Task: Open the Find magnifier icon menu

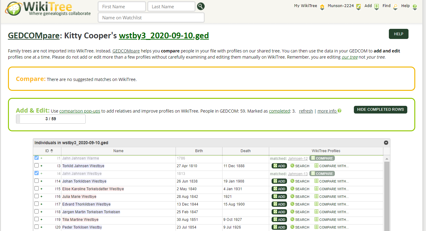Action: pyautogui.click(x=395, y=7)
